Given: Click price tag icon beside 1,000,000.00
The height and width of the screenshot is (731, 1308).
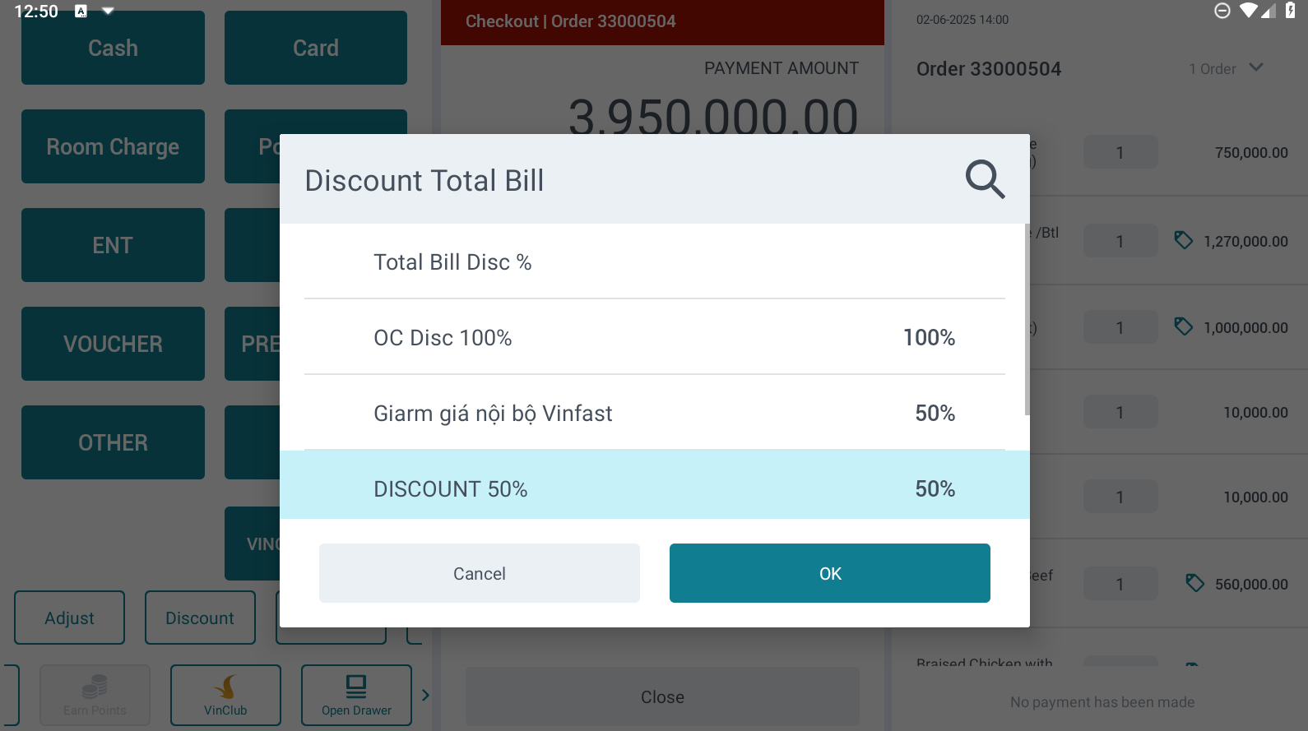Looking at the screenshot, I should click(x=1183, y=326).
